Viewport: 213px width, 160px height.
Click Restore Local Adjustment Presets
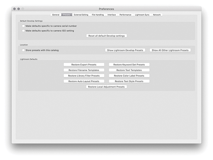tap(106, 87)
